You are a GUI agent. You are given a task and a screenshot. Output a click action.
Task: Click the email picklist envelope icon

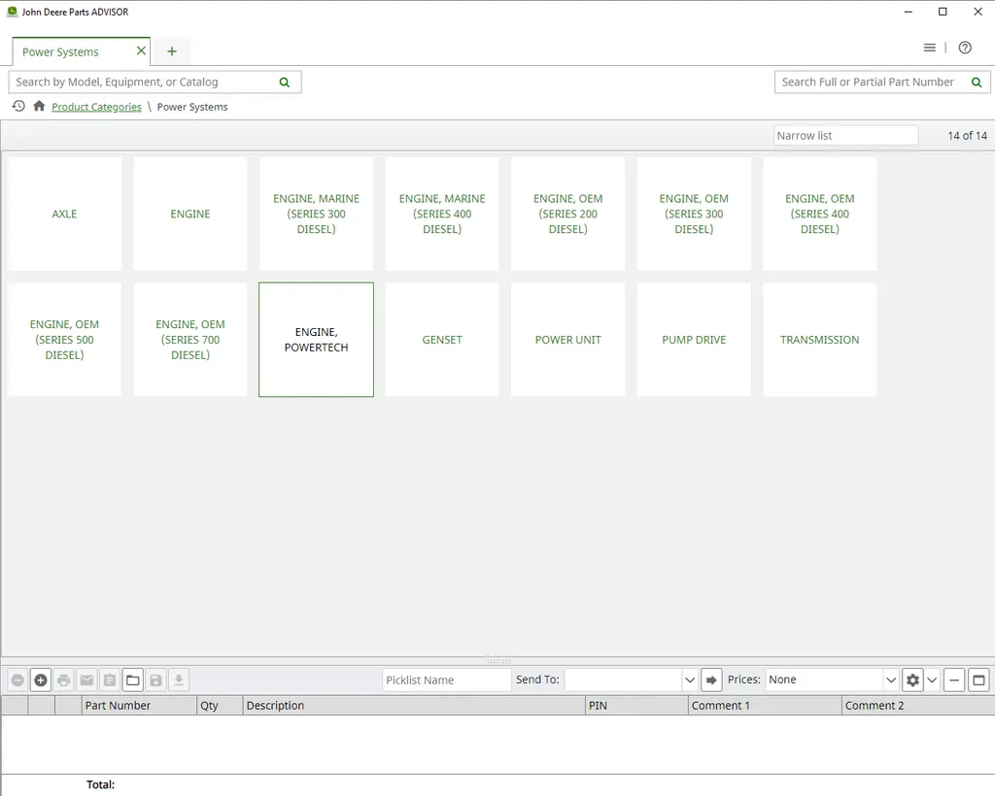pyautogui.click(x=86, y=680)
